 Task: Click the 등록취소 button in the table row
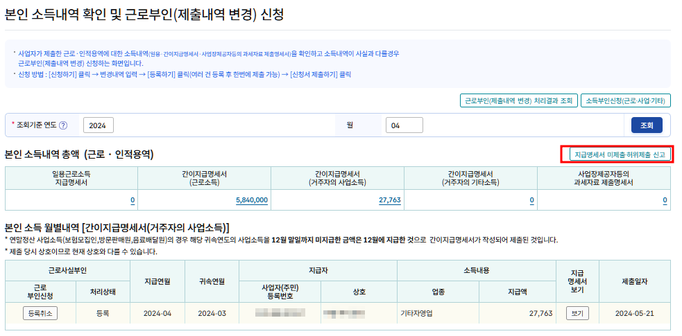click(x=40, y=313)
